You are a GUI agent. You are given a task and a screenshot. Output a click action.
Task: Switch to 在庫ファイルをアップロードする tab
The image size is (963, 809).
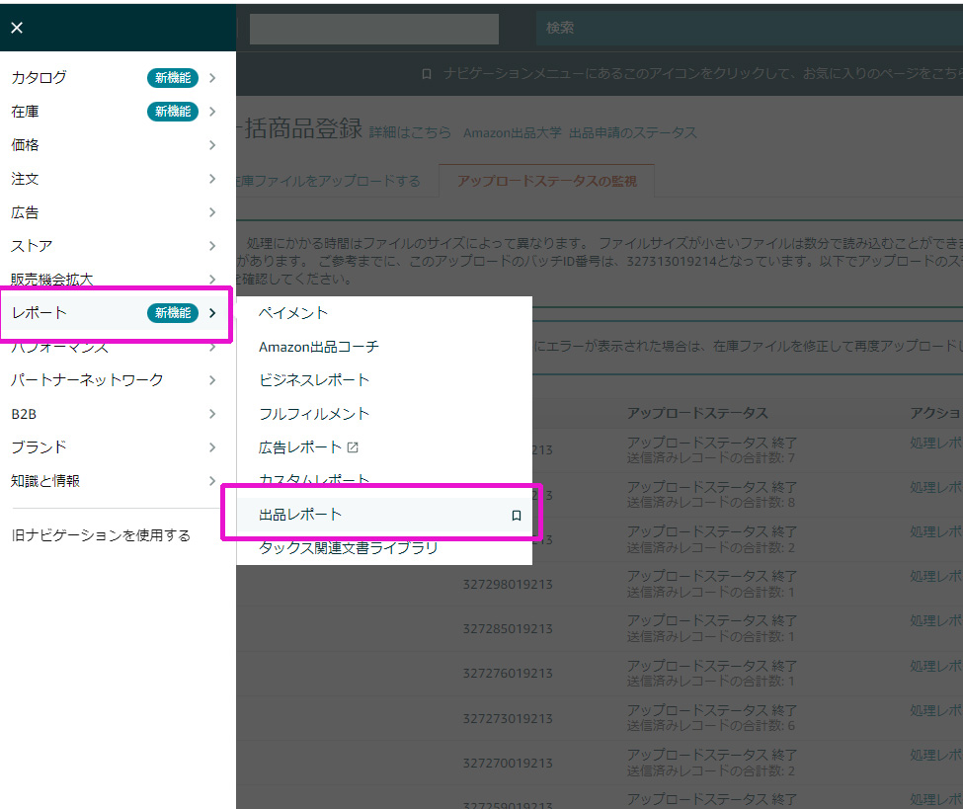pos(328,181)
